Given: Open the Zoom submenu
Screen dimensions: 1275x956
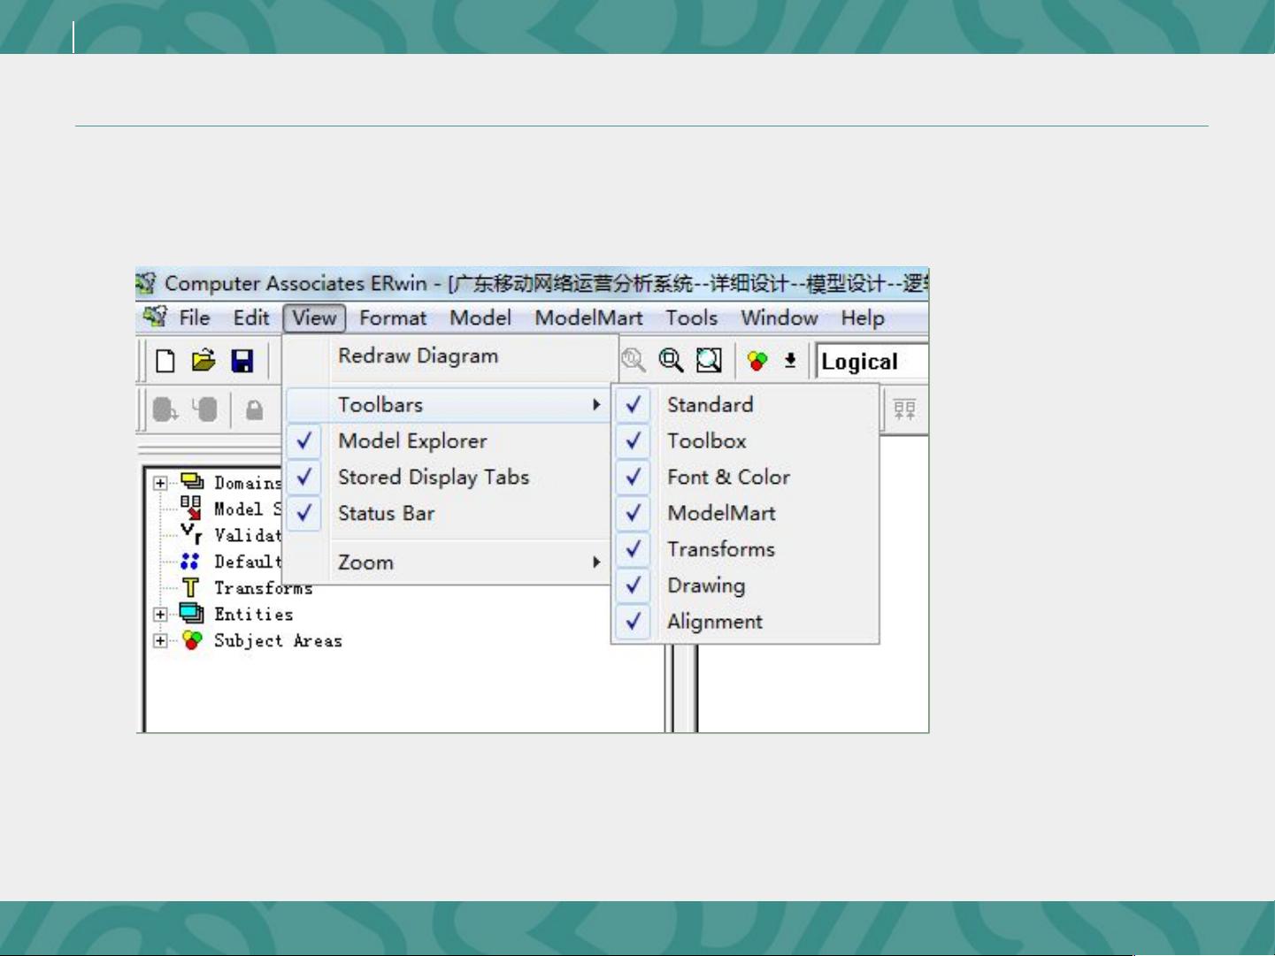Looking at the screenshot, I should coord(447,562).
